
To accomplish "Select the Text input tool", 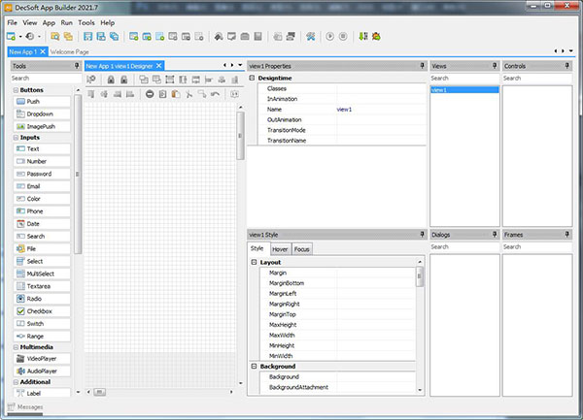I will click(42, 148).
